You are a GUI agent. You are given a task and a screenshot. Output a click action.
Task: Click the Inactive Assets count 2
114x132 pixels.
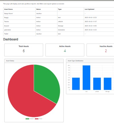[106, 51]
